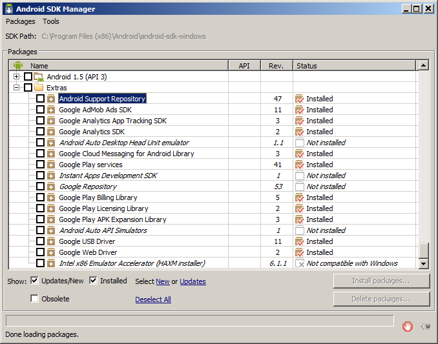
Task: Select the Google Analytics SDK row text
Action: (92, 132)
